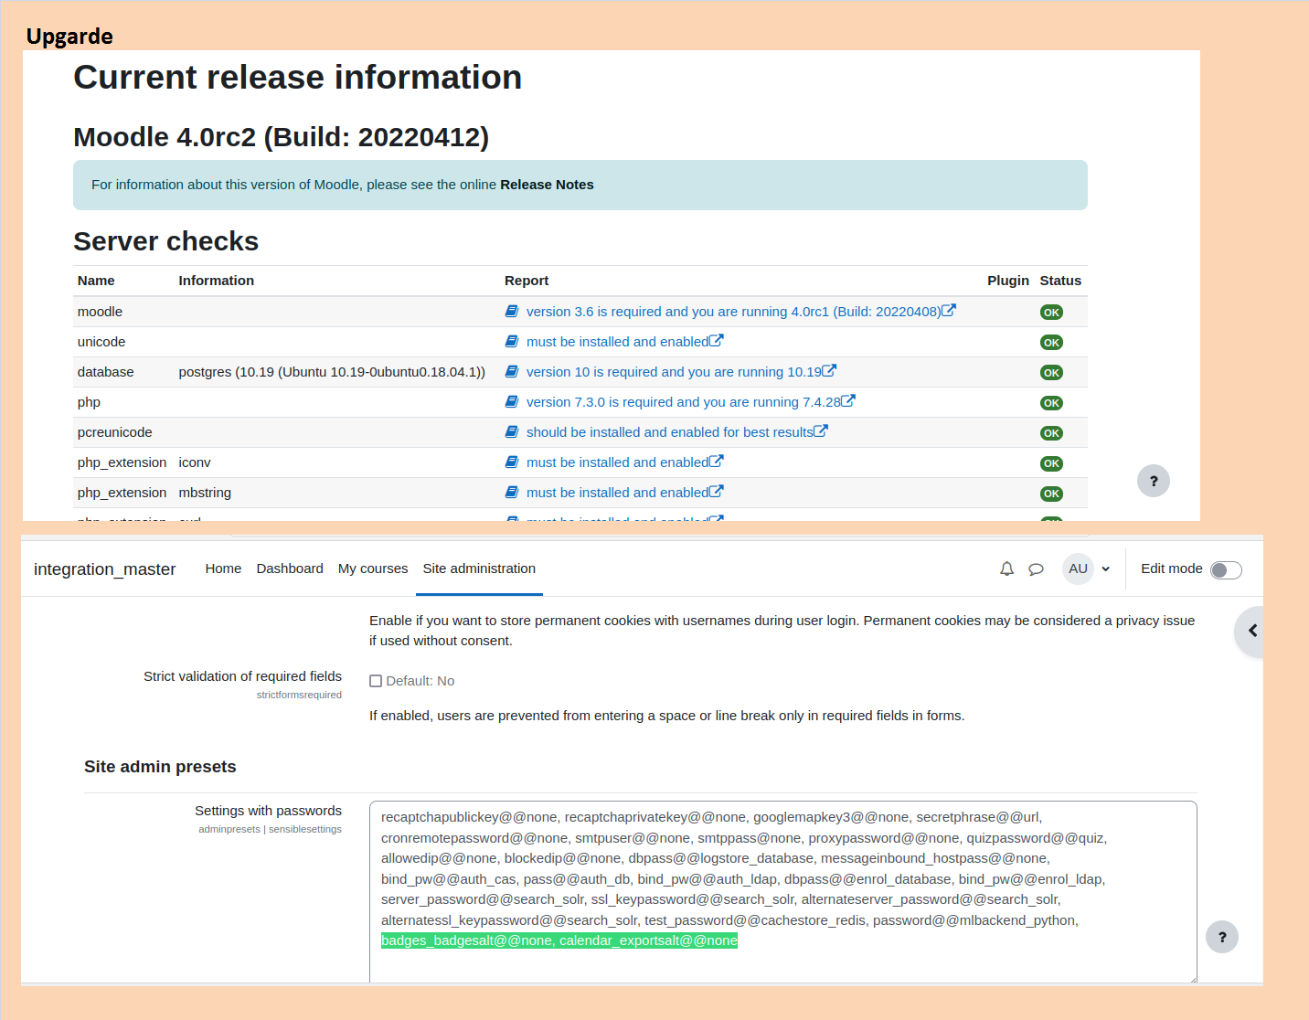The image size is (1309, 1020).
Task: Click the integration_master site name
Action: pos(104,569)
